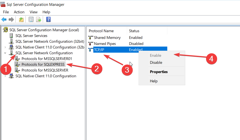Choose Help in the context menu
This screenshot has width=240, height=140.
162,81
